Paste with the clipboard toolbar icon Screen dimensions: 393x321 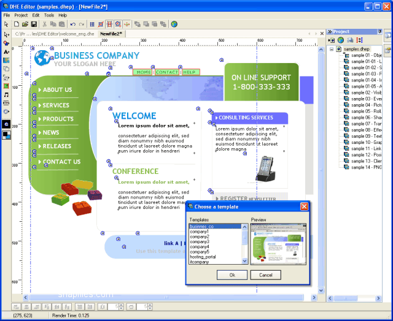[61, 24]
